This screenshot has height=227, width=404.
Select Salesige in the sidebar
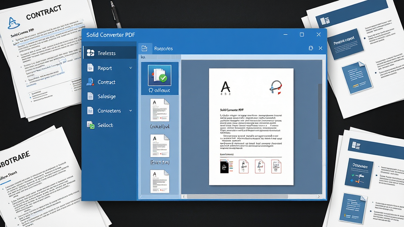110,96
